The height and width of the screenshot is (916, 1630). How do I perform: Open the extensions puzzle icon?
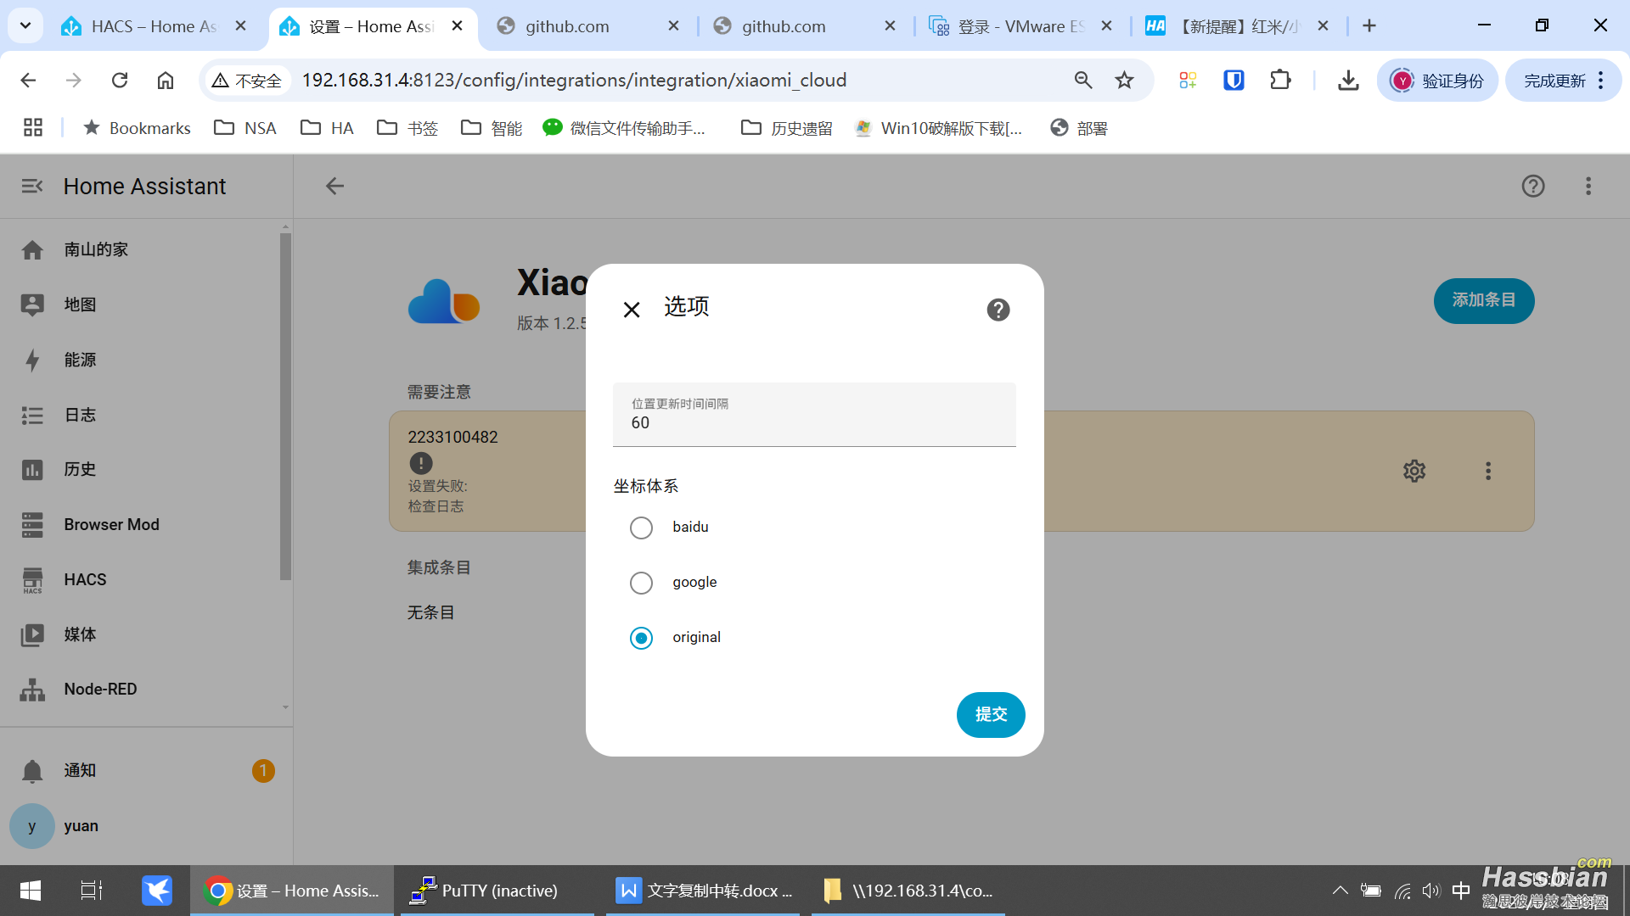click(1280, 80)
